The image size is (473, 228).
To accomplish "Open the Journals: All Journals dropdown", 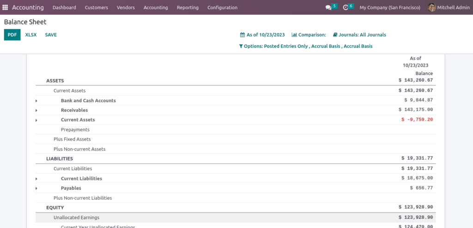I will pyautogui.click(x=359, y=35).
